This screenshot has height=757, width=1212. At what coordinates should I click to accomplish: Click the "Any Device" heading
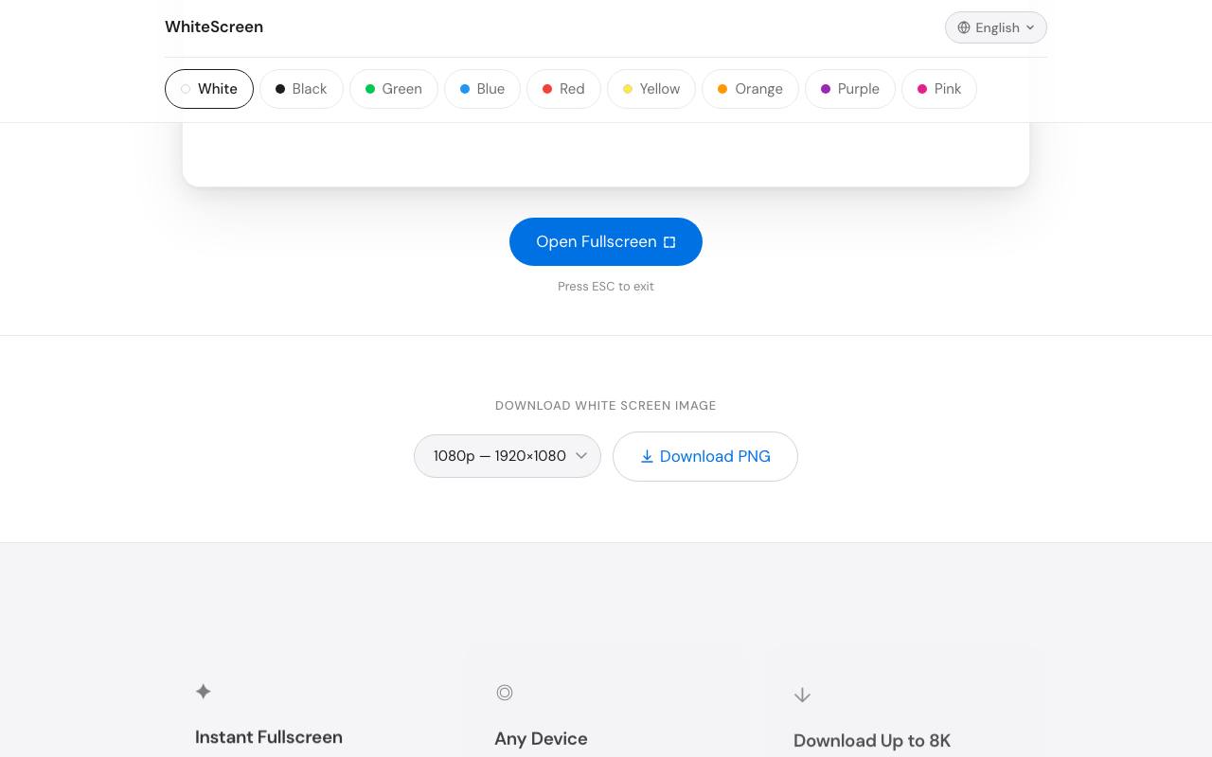(541, 739)
